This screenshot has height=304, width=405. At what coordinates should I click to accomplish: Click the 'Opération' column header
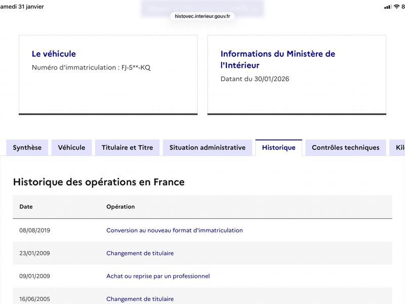click(120, 207)
